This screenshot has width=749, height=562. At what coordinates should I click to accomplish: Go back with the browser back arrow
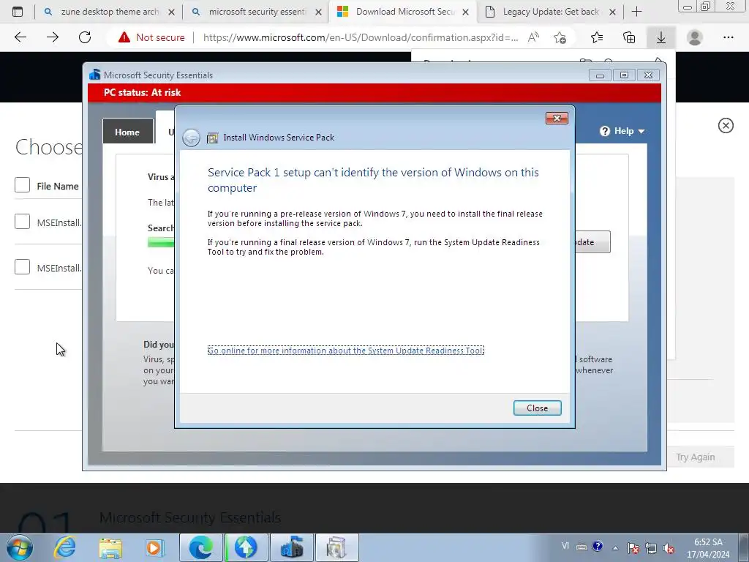point(20,37)
